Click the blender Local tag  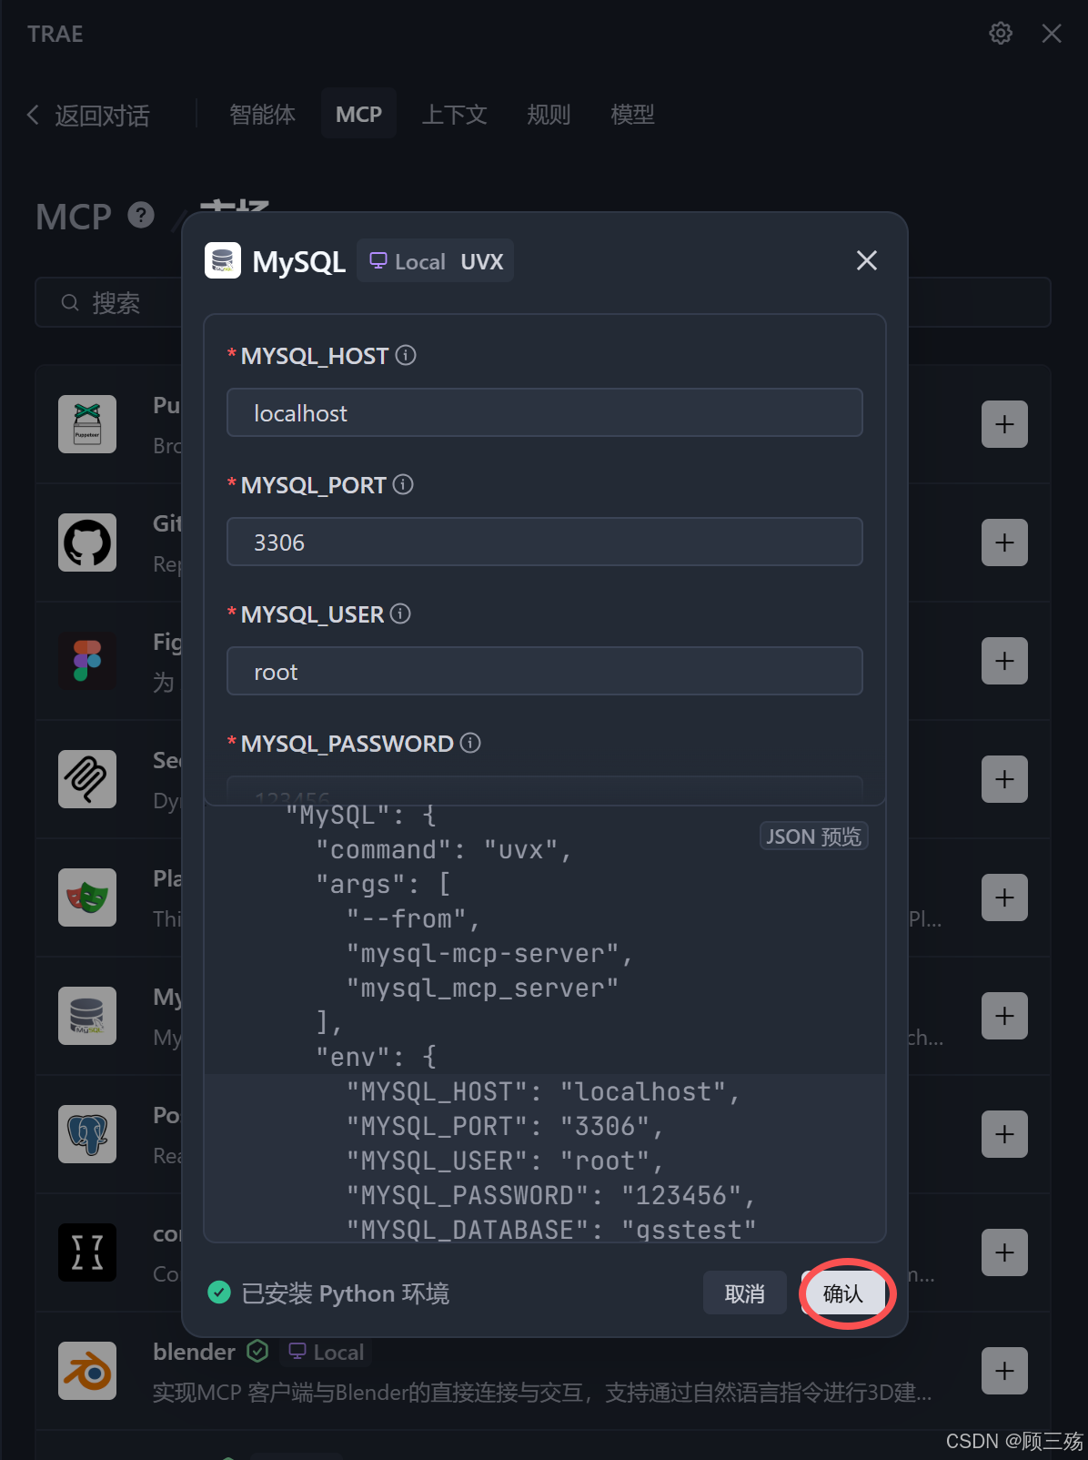tap(326, 1352)
